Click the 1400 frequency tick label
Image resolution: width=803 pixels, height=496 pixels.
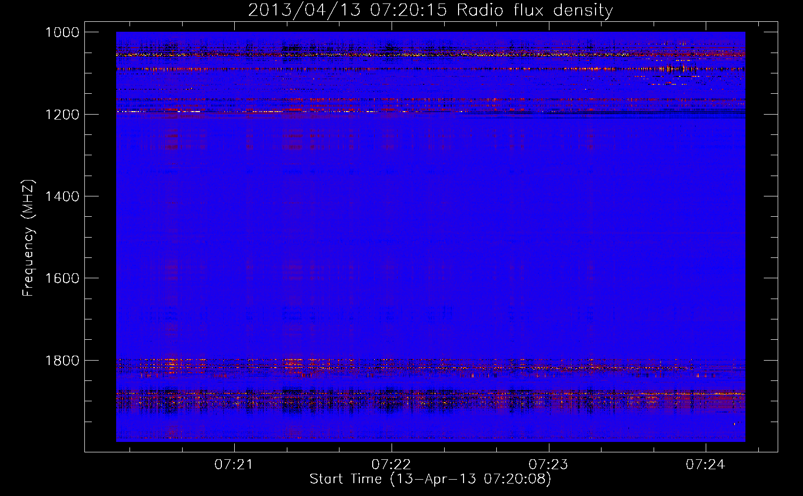pos(62,196)
